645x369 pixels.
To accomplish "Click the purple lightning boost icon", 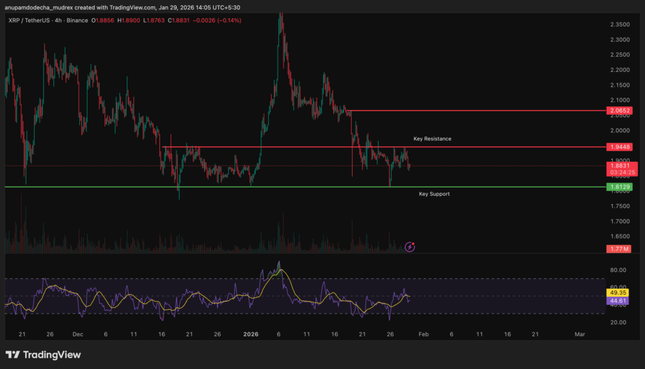I will pyautogui.click(x=410, y=247).
